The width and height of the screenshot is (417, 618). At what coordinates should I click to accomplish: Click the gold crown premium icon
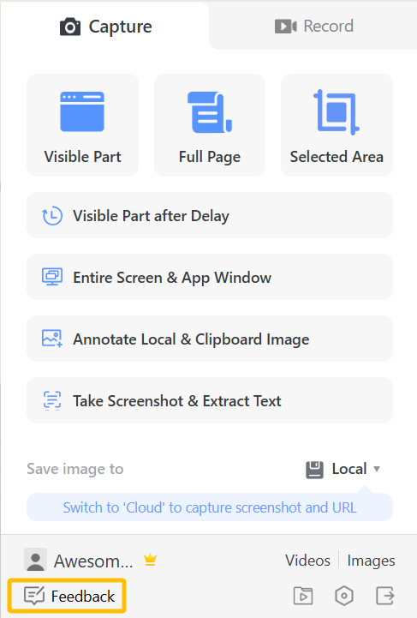point(151,560)
